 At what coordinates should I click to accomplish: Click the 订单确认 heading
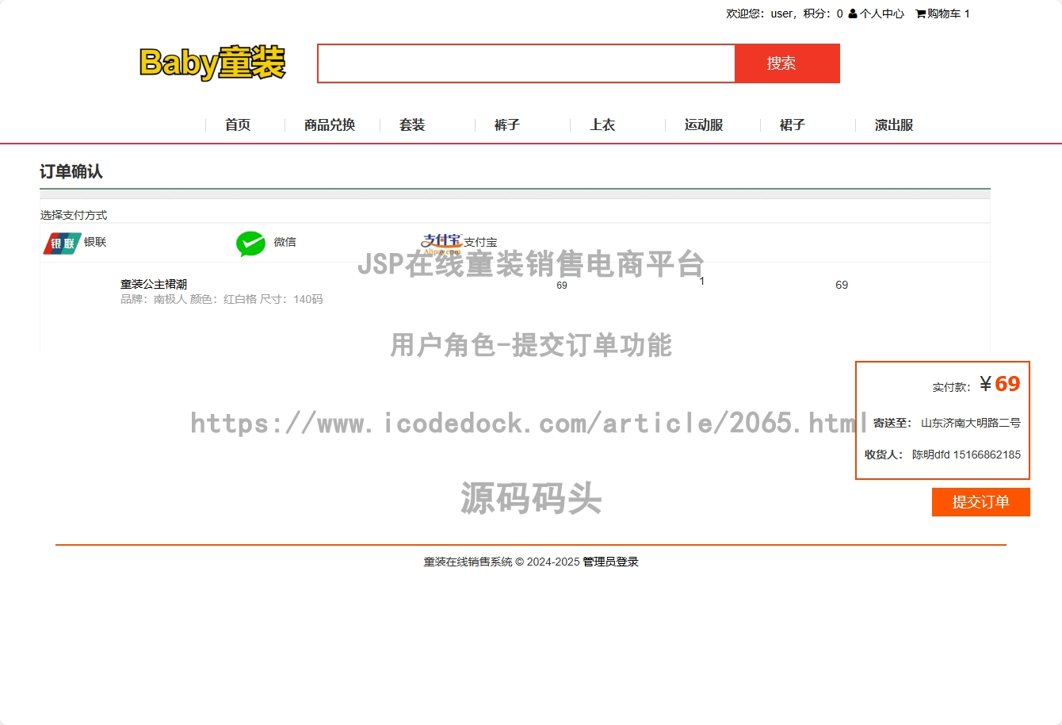click(71, 171)
